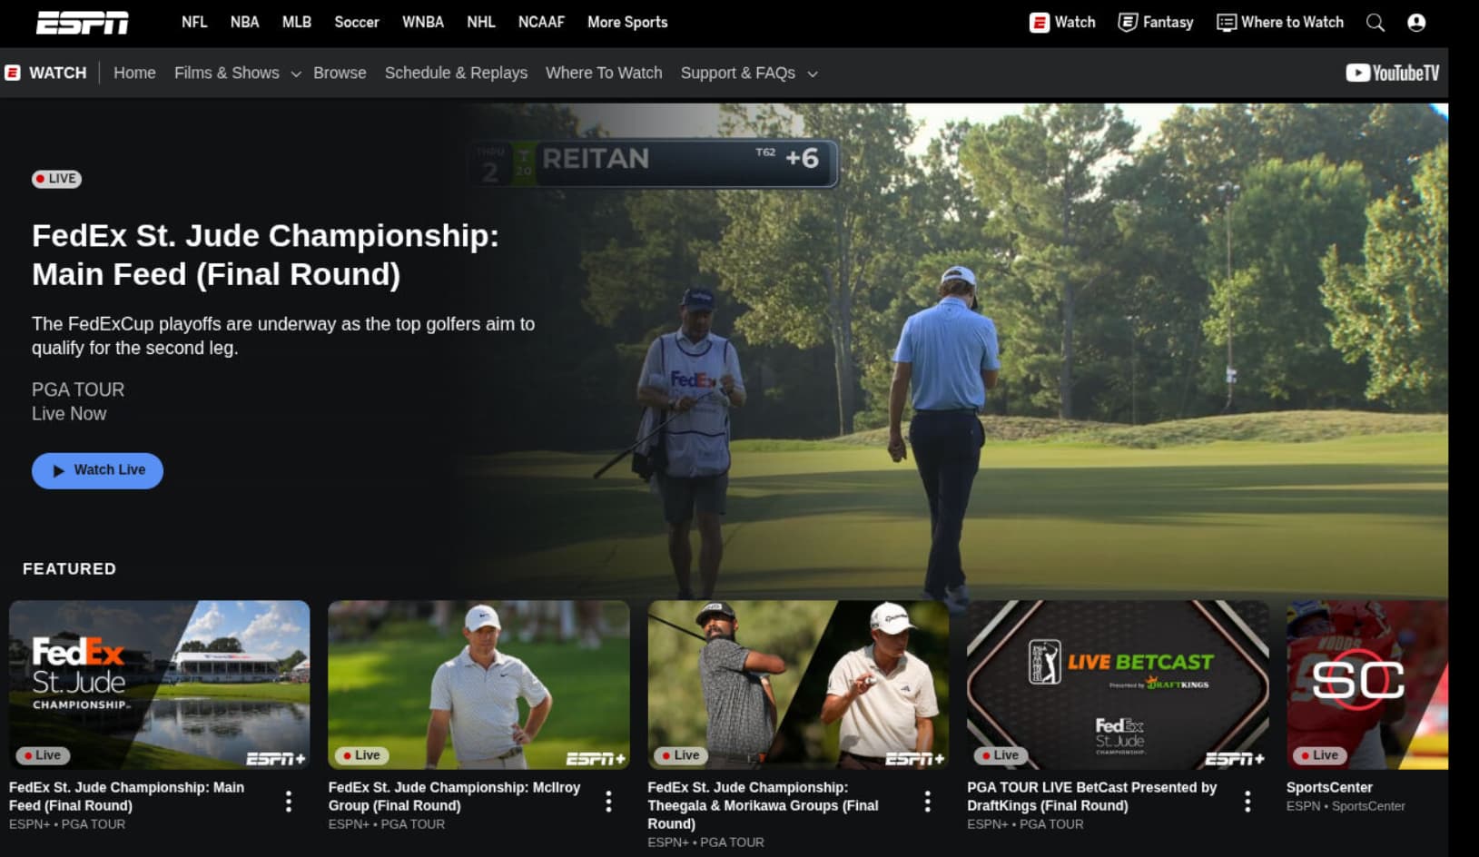This screenshot has width=1479, height=857.
Task: Open the Main Feed (Final Round) card title
Action: pyautogui.click(x=126, y=796)
